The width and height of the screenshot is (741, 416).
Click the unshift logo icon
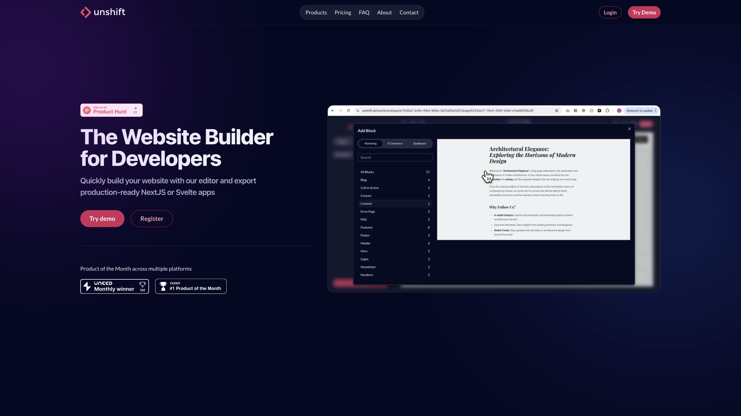[85, 12]
